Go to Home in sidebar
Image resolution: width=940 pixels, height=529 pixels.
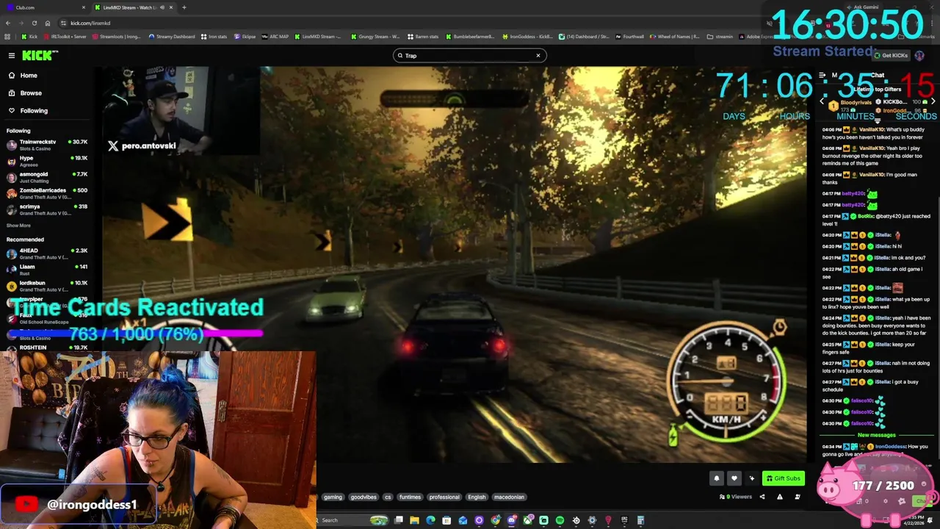(x=29, y=75)
